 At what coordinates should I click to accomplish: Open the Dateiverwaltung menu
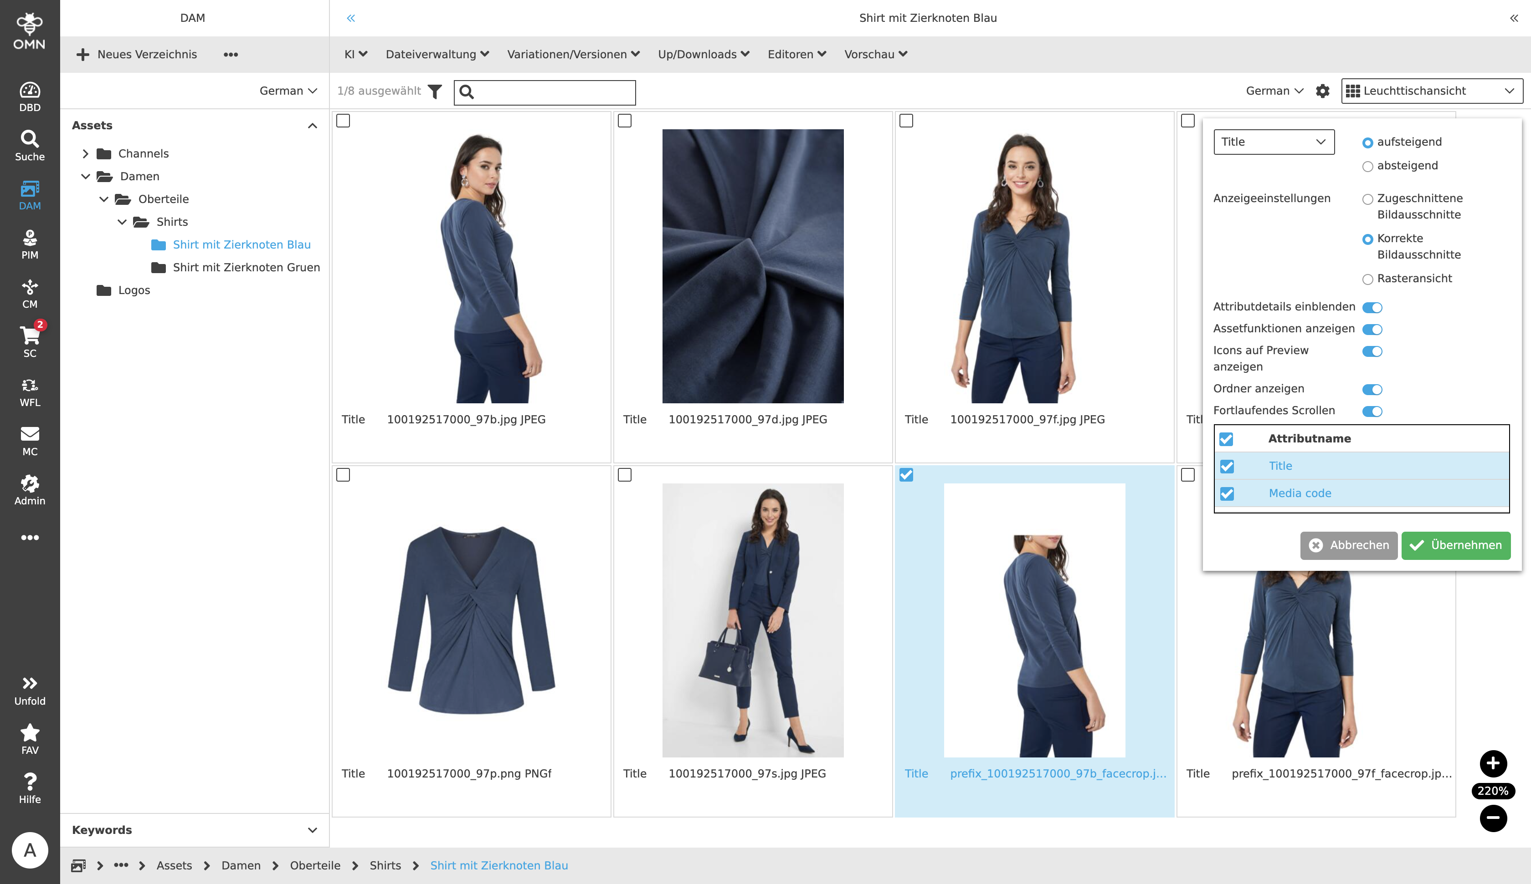pyautogui.click(x=437, y=54)
